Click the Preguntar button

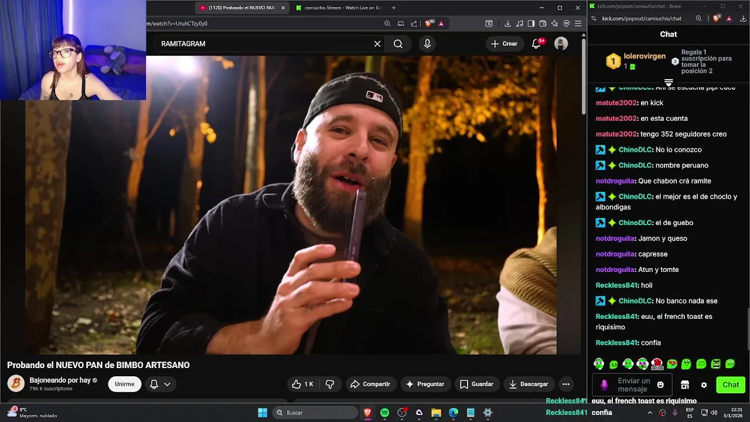[425, 384]
